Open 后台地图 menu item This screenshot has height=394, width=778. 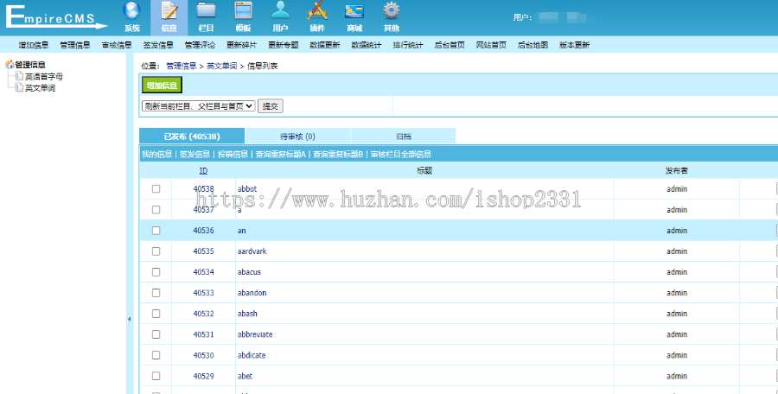(x=532, y=45)
